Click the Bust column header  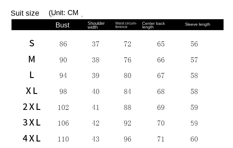[x=63, y=25]
